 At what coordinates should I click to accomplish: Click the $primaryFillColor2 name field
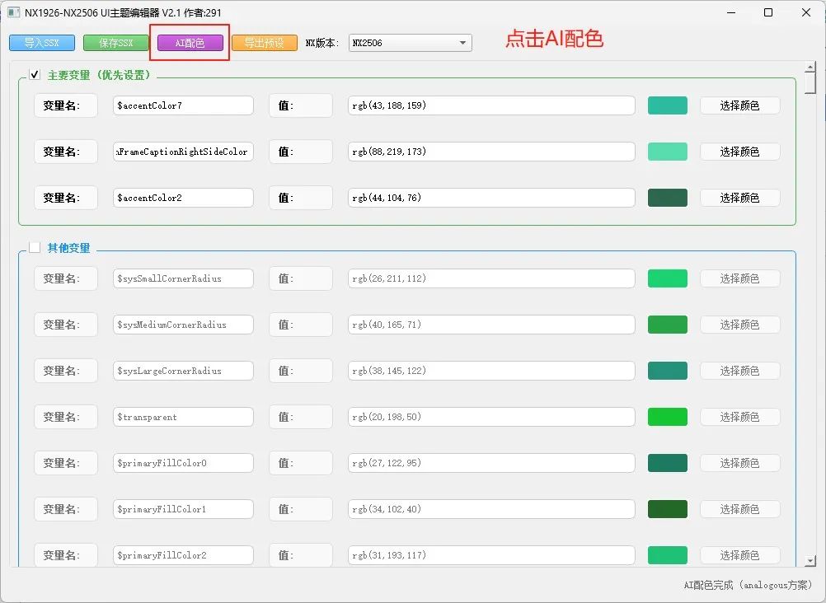[x=183, y=555]
